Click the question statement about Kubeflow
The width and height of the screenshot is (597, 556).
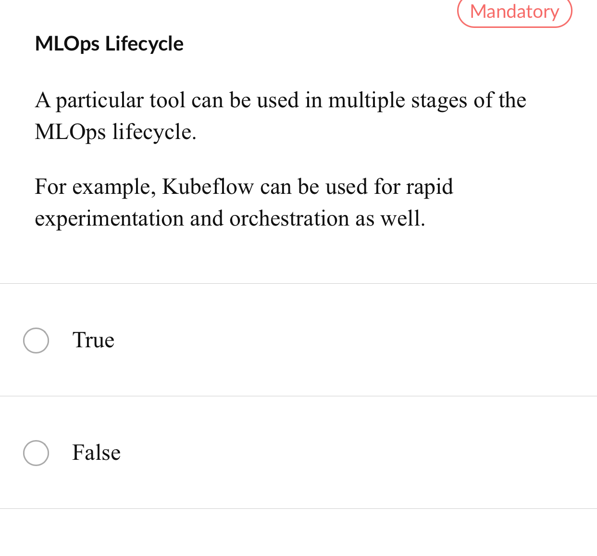244,202
